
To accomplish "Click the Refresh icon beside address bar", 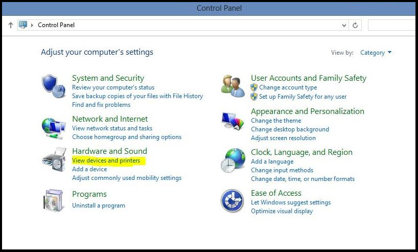I will point(355,26).
